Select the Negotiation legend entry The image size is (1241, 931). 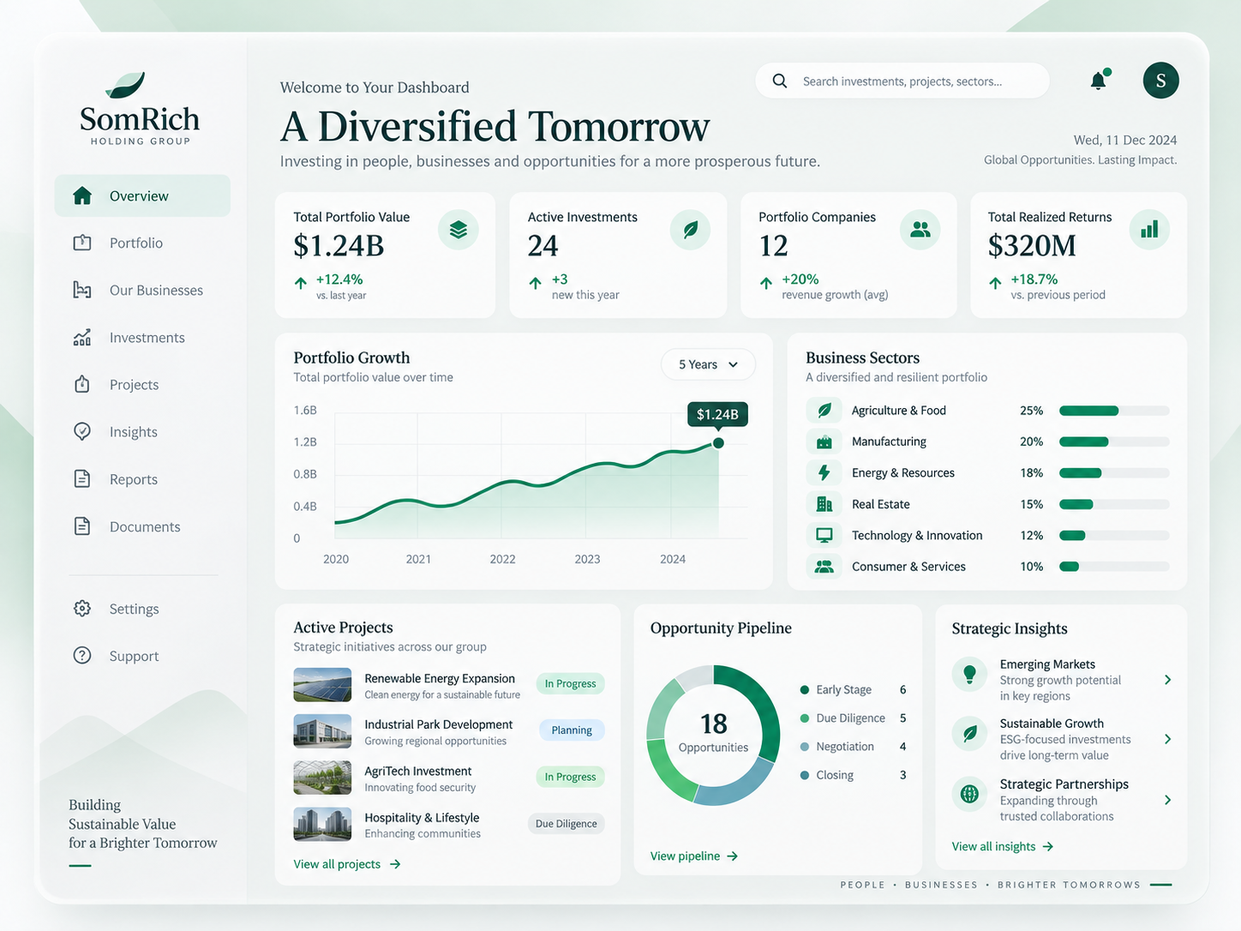click(x=853, y=747)
